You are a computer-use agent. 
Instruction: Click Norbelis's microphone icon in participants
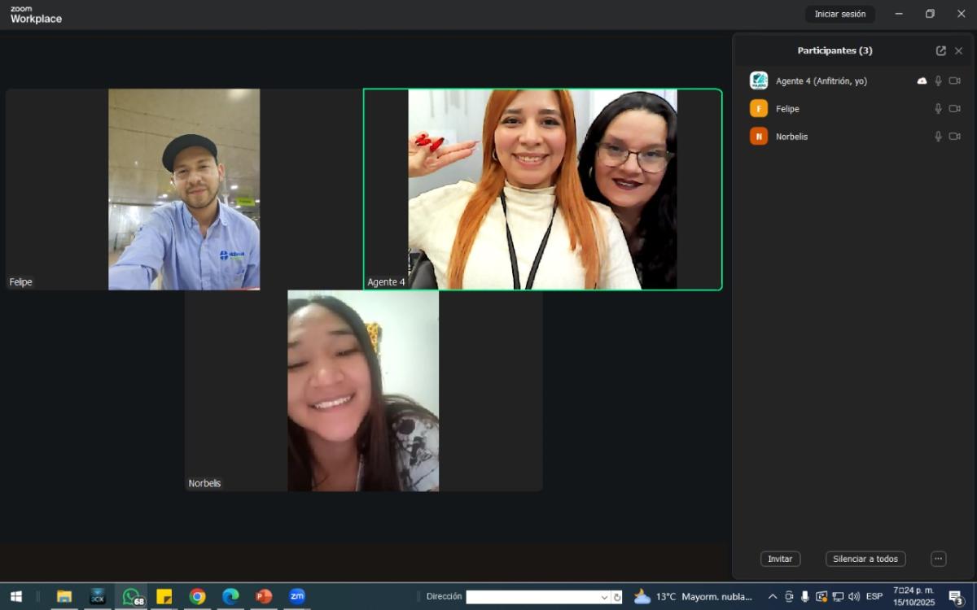tap(938, 137)
